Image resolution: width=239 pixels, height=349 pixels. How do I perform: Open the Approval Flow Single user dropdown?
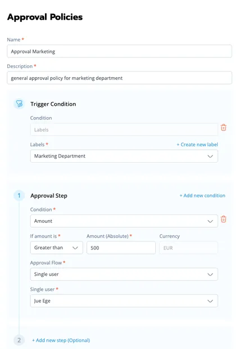click(124, 274)
